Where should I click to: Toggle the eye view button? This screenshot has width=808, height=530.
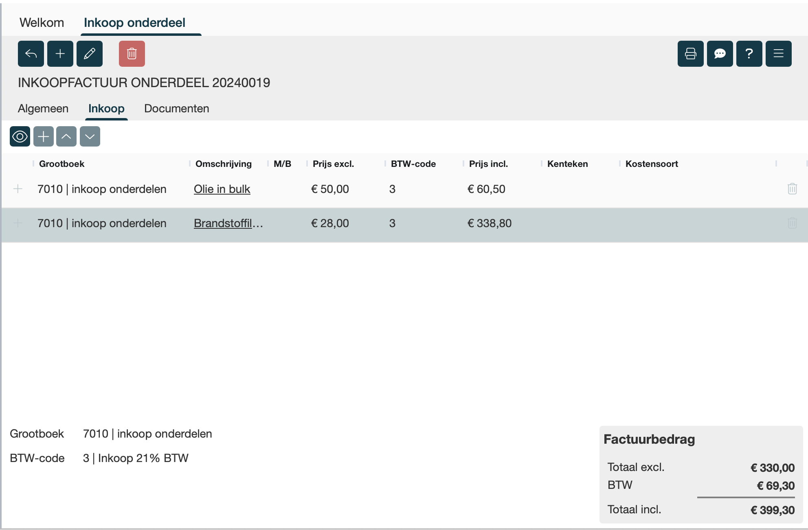coord(20,136)
